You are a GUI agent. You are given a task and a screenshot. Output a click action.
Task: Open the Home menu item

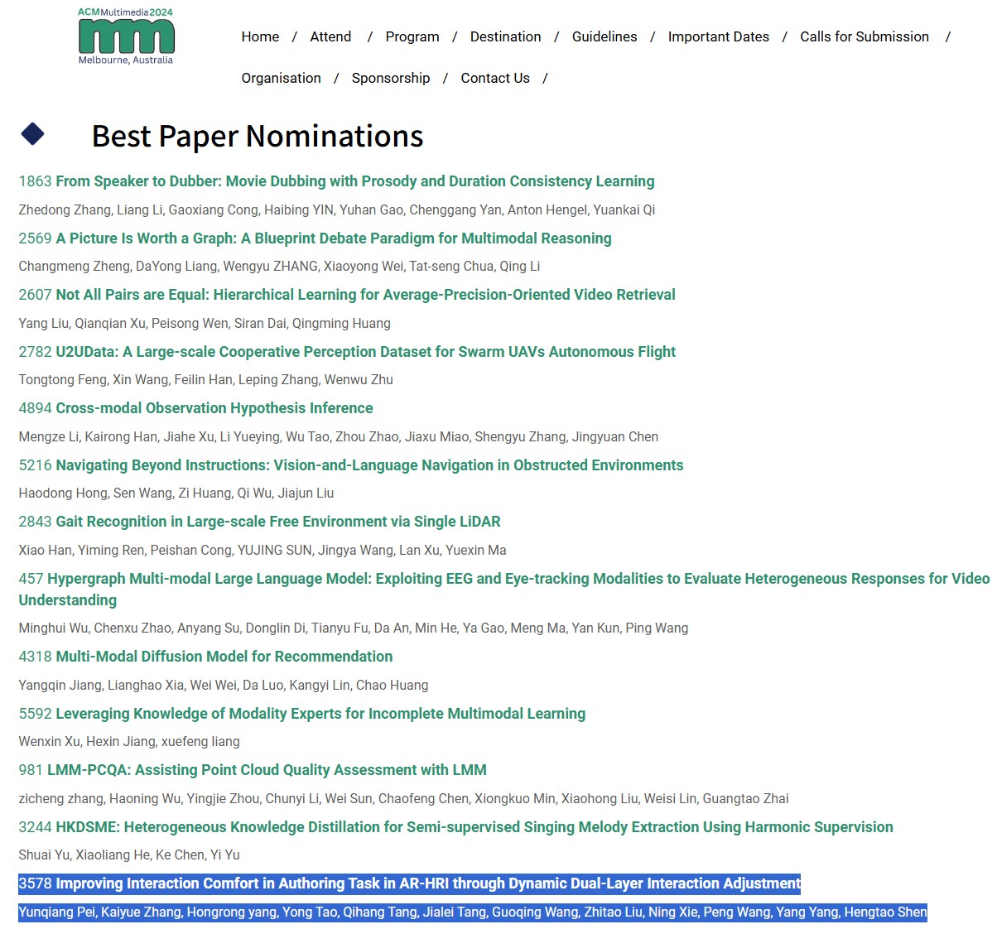(x=260, y=36)
